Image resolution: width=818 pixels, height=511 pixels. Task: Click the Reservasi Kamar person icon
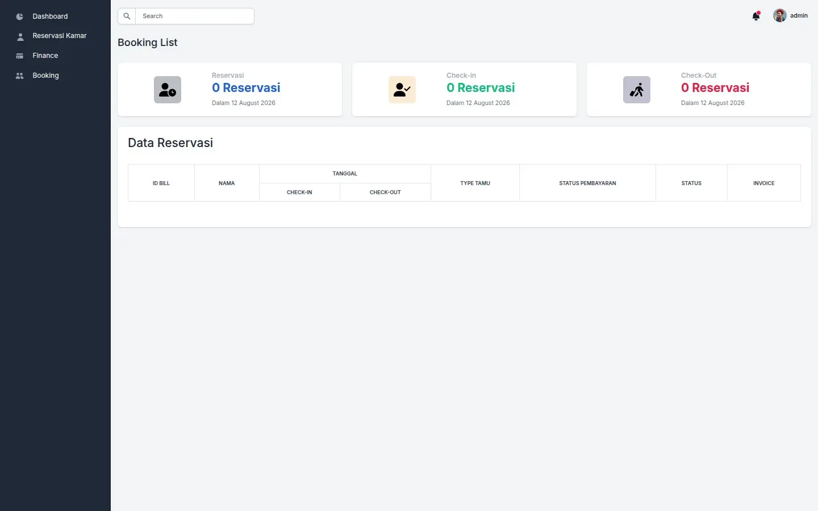20,36
